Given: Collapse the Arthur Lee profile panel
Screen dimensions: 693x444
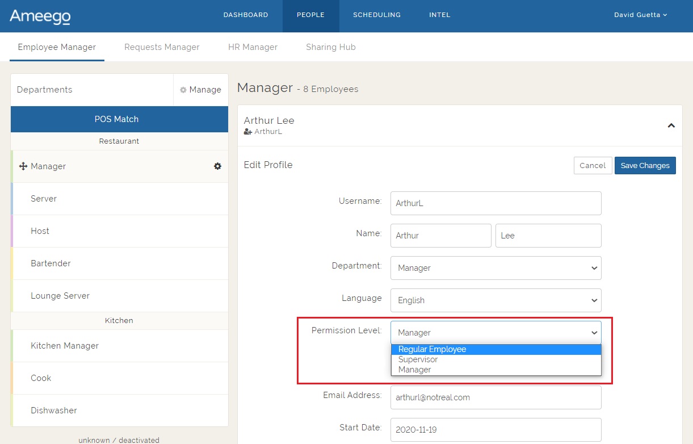Looking at the screenshot, I should pyautogui.click(x=671, y=125).
